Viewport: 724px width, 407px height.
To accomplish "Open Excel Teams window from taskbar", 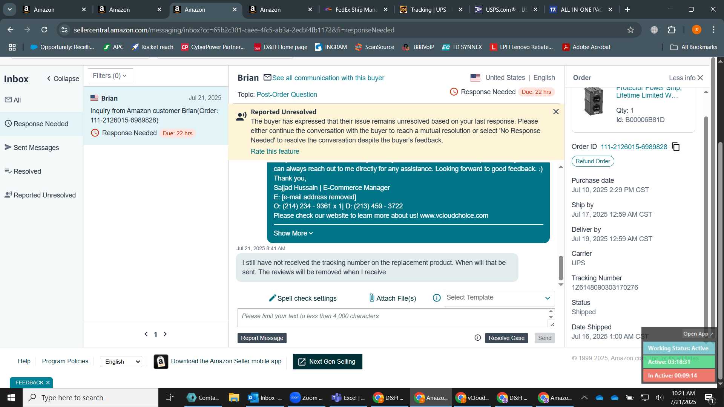I will 348,398.
